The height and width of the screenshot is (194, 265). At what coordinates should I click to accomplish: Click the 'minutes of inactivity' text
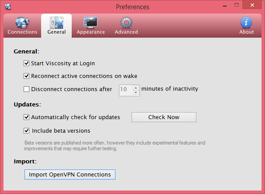170,89
